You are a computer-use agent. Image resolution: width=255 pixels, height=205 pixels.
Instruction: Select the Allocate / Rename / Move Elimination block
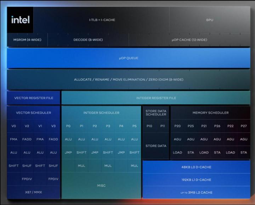(x=129, y=79)
